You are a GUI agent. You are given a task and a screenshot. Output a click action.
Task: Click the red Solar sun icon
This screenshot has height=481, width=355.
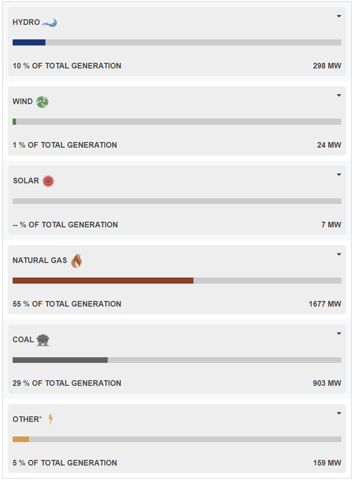click(x=48, y=181)
